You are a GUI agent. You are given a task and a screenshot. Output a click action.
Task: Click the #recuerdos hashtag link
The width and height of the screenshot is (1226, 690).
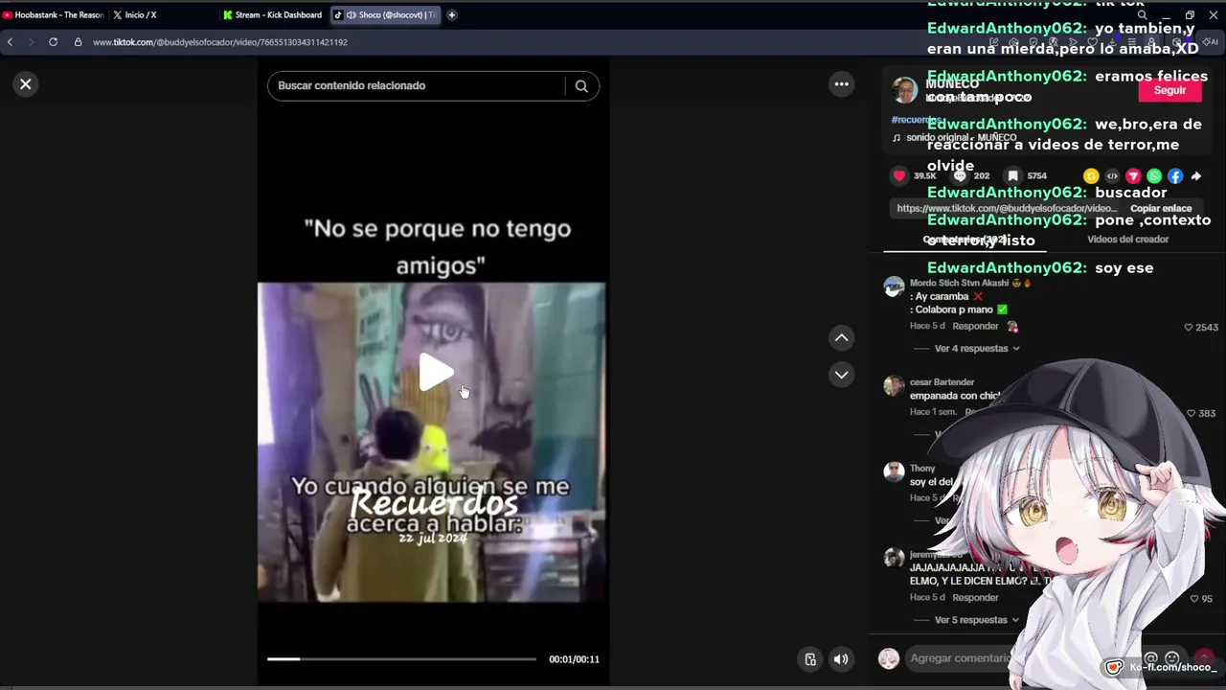(x=916, y=120)
